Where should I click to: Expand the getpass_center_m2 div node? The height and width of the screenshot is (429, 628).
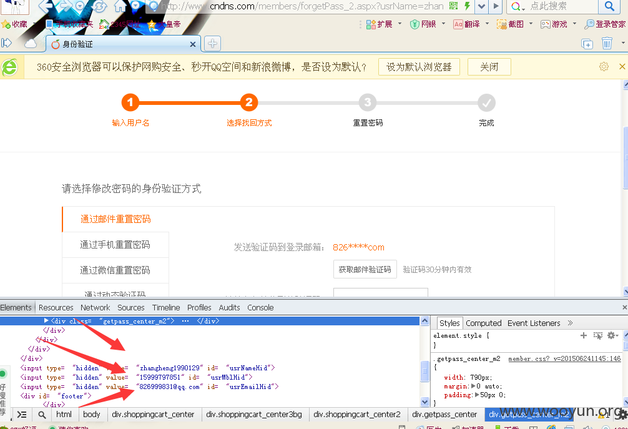46,321
